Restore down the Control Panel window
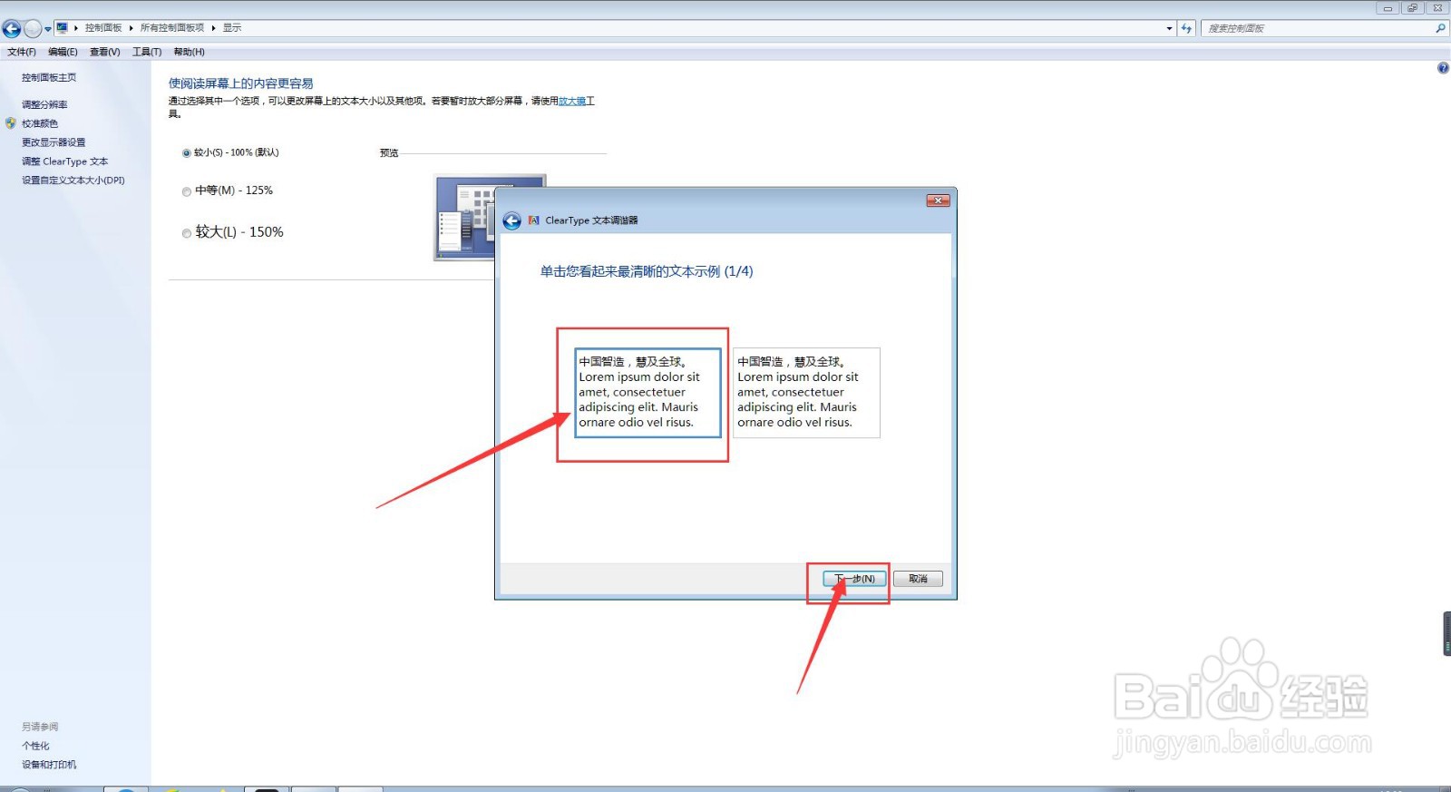Image resolution: width=1451 pixels, height=792 pixels. coord(1412,8)
